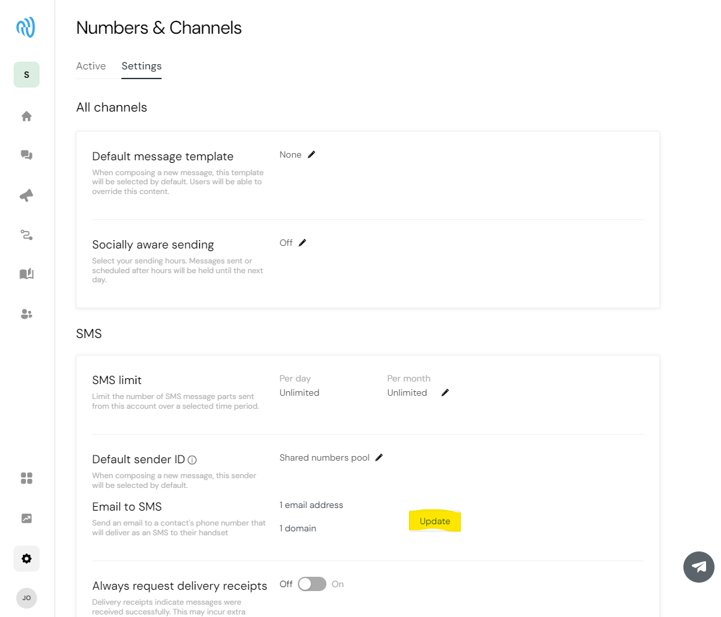Select the Teams people icon
This screenshot has height=617, width=721.
pyautogui.click(x=26, y=314)
